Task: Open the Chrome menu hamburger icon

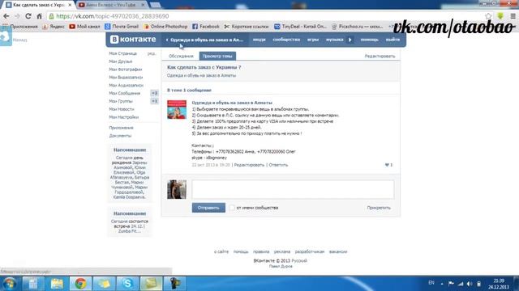Action: (x=513, y=16)
